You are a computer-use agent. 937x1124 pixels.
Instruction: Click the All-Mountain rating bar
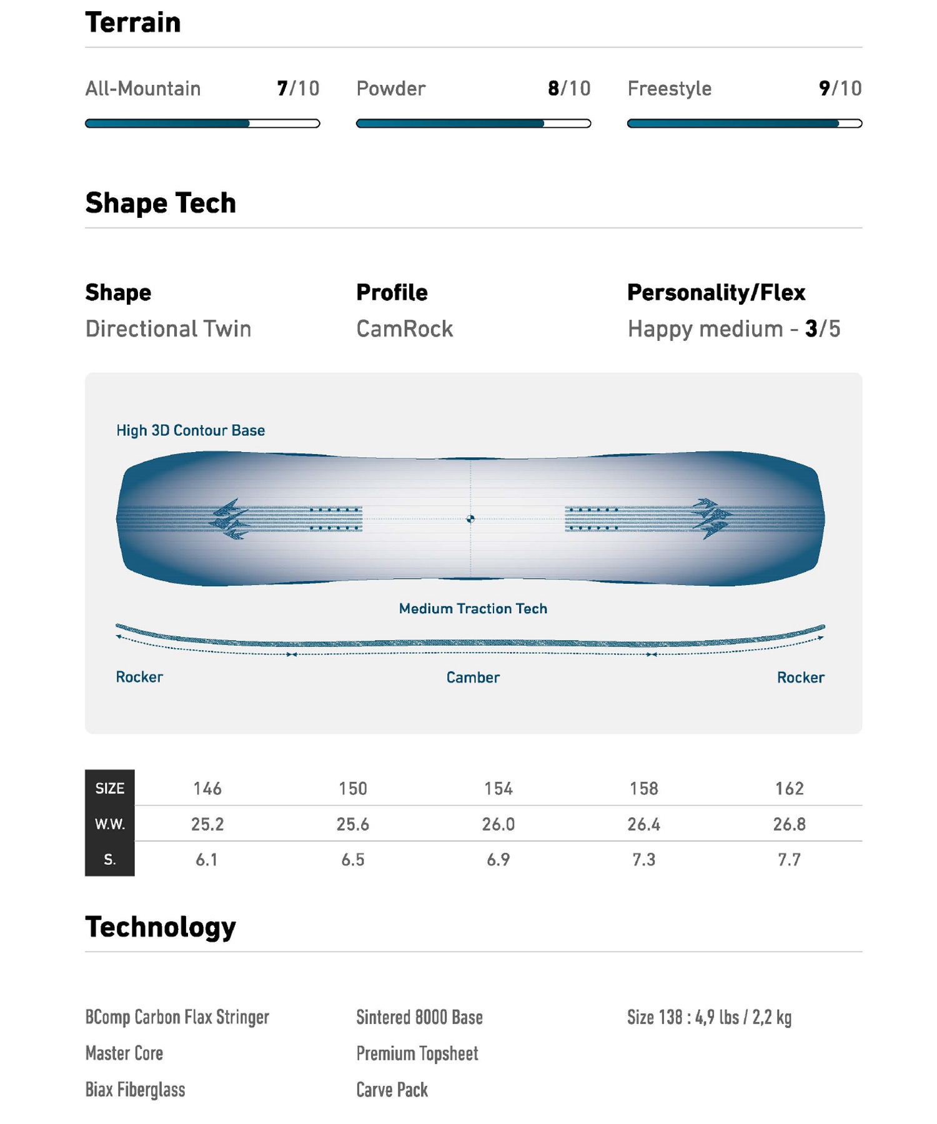pyautogui.click(x=202, y=124)
